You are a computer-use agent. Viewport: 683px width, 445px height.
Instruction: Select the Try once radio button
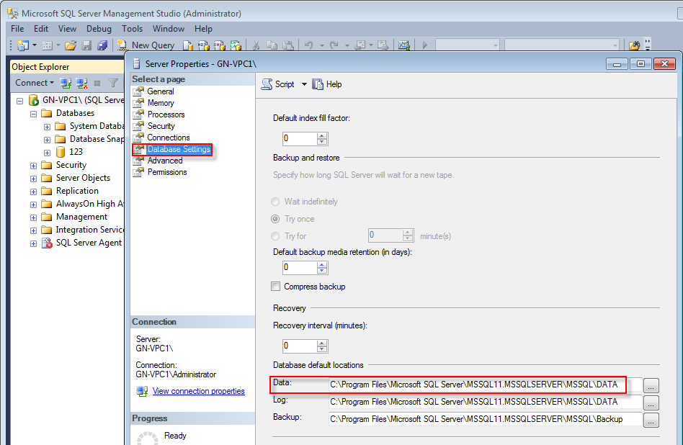[275, 219]
